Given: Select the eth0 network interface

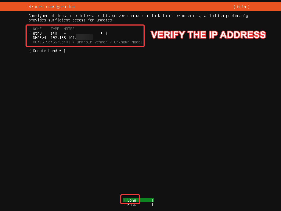Looking at the screenshot, I should [37, 33].
